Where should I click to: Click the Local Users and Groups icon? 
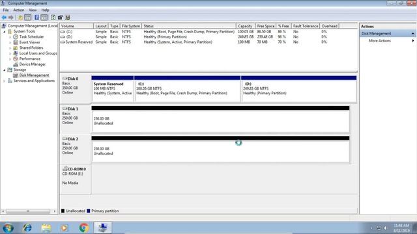pos(16,53)
